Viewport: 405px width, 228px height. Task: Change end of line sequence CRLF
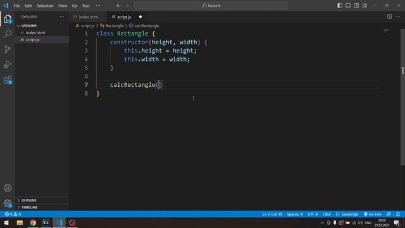tap(327, 214)
